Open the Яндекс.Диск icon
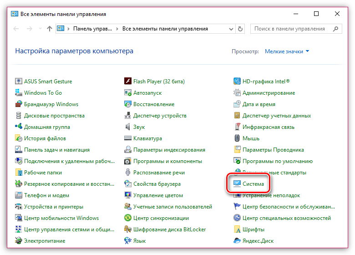This screenshot has width=355, height=255. point(237,241)
